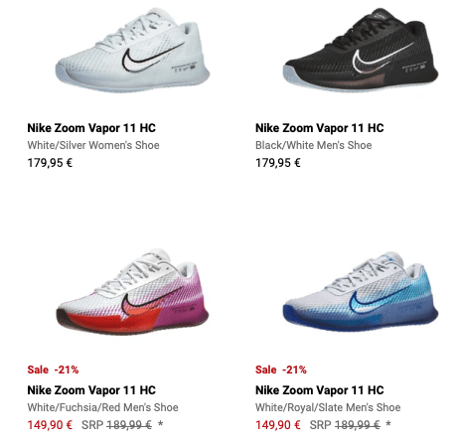The height and width of the screenshot is (445, 461).
Task: Click the crossed-out SRP 189,99 € of the fuchsia shoe
Action: (116, 425)
